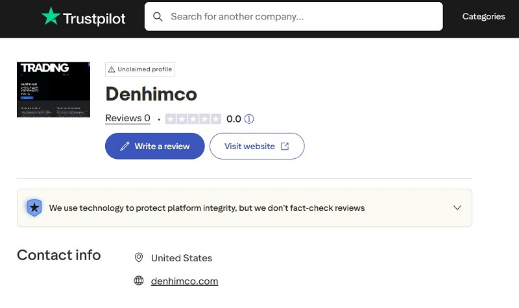
Task: Click the empty star rating bar
Action: [x=193, y=119]
